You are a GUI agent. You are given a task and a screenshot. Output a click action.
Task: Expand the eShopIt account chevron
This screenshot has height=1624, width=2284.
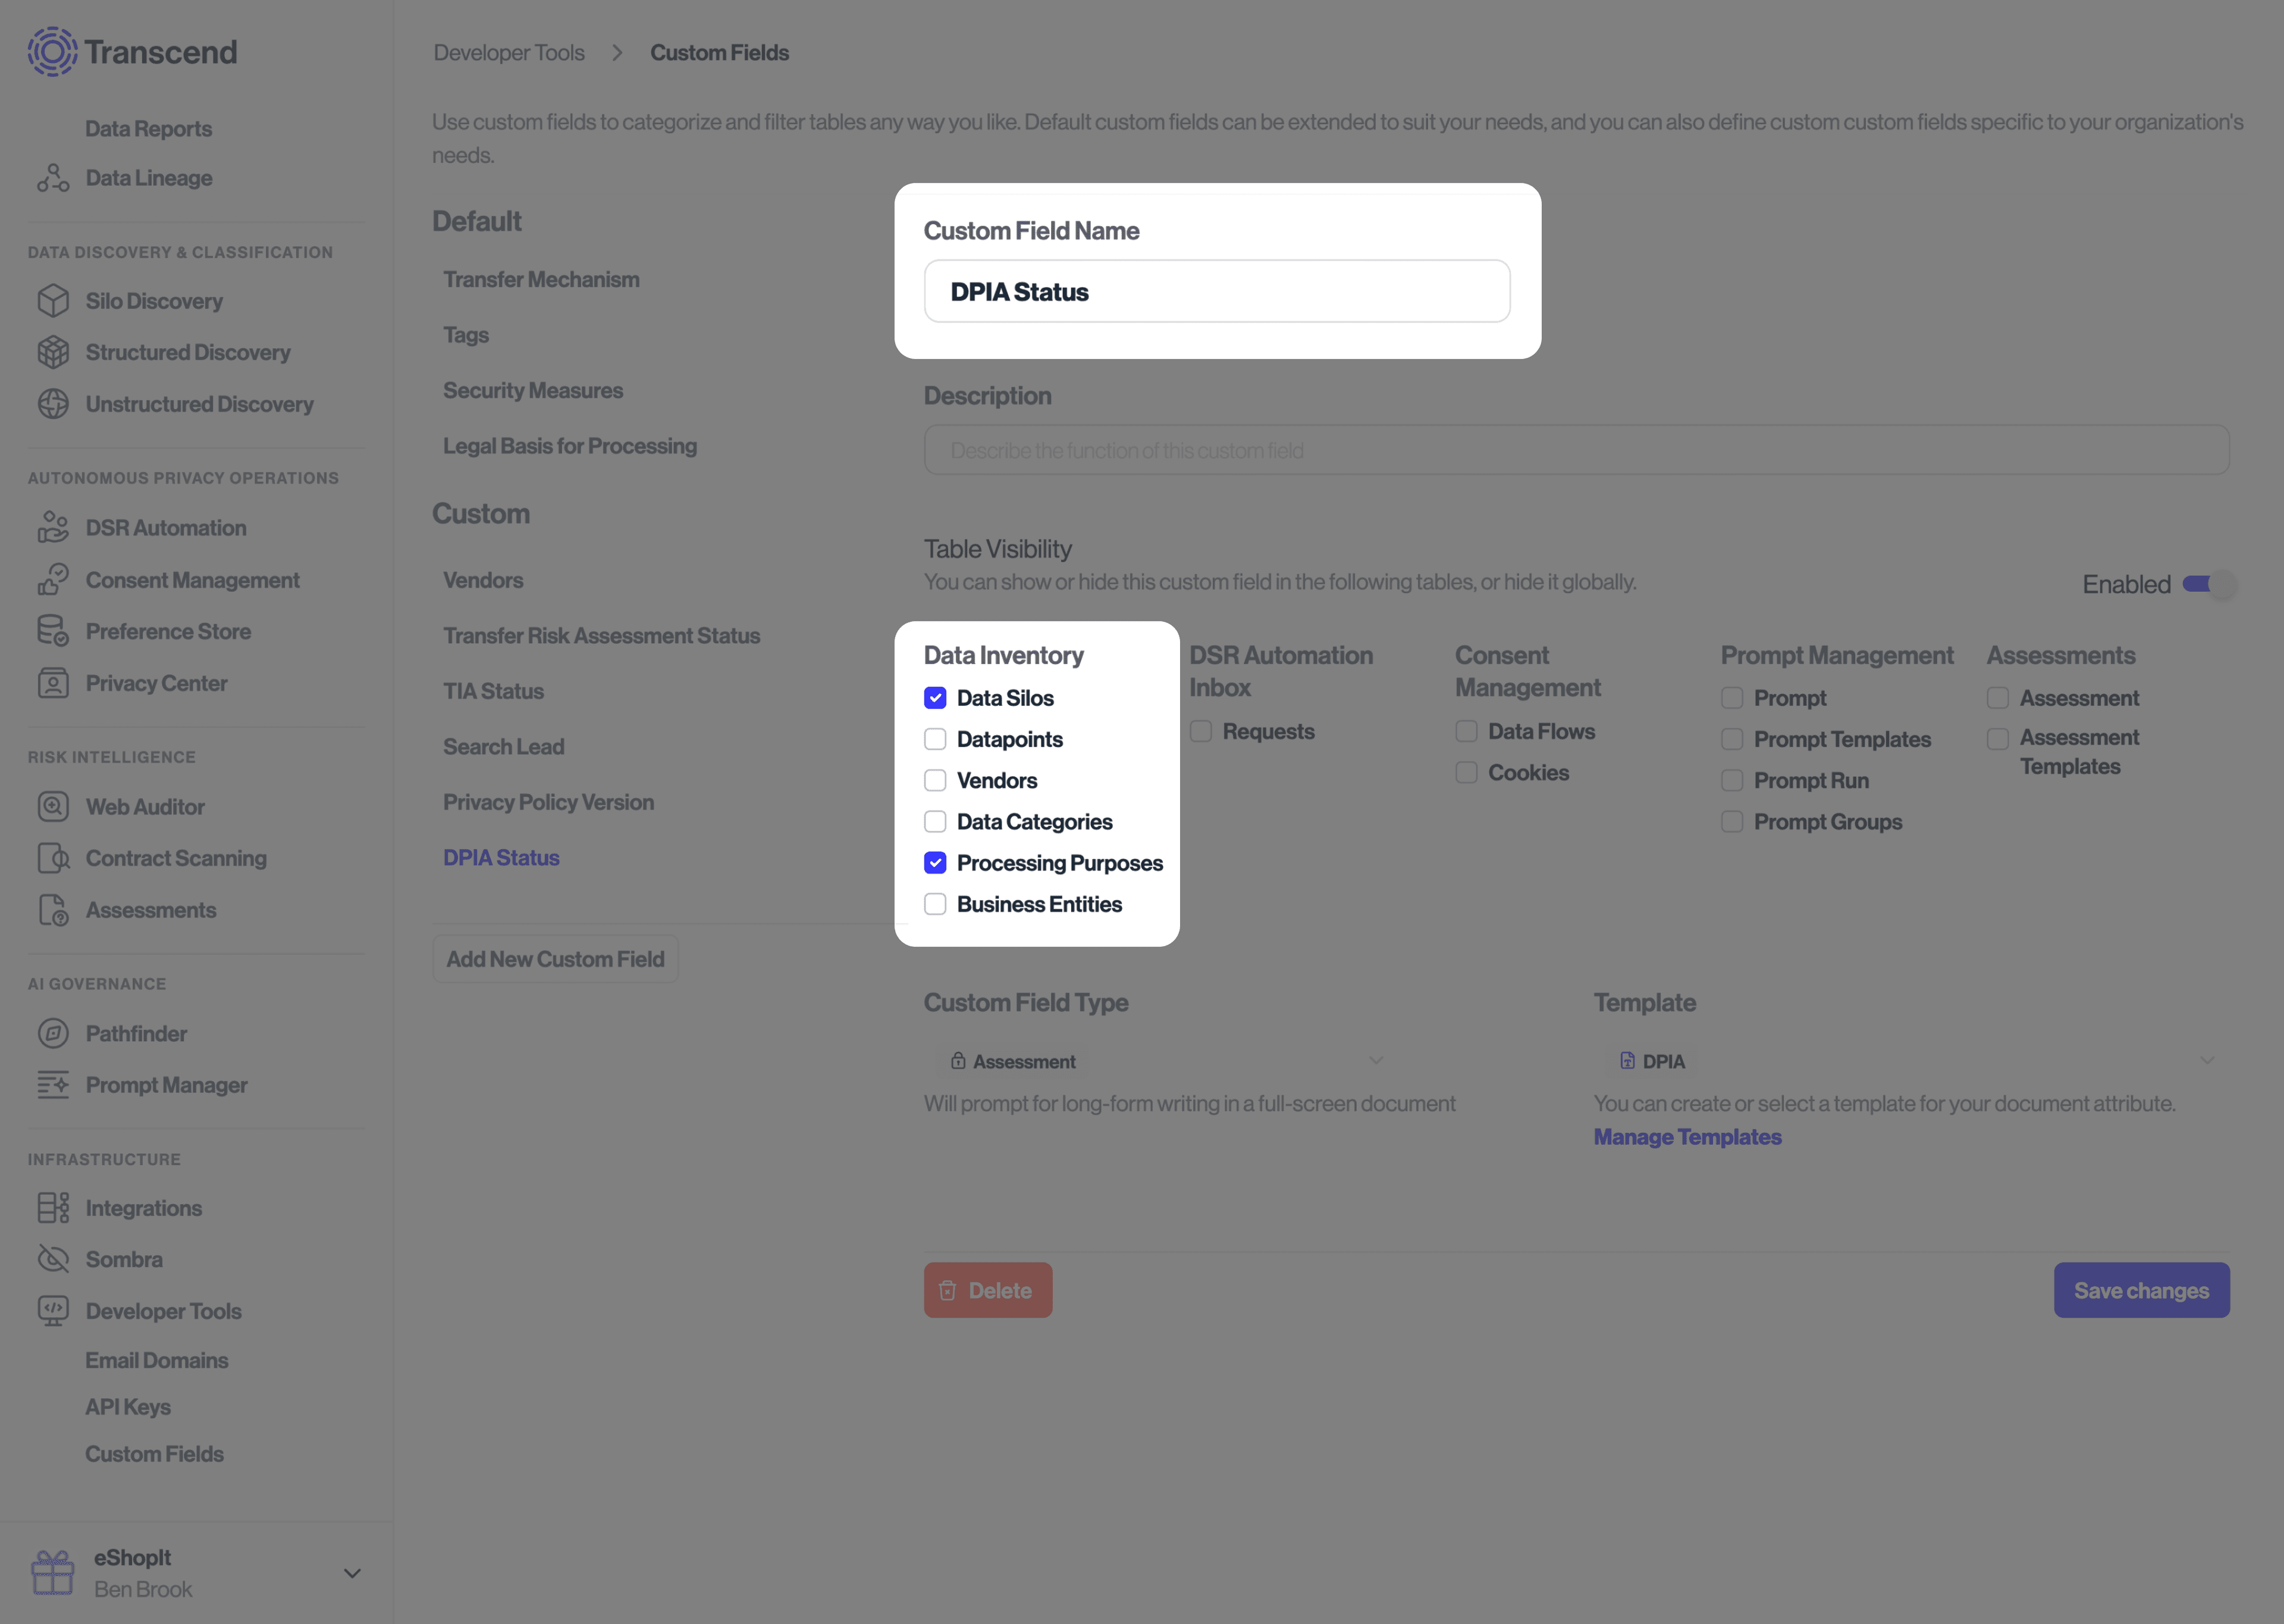(352, 1573)
